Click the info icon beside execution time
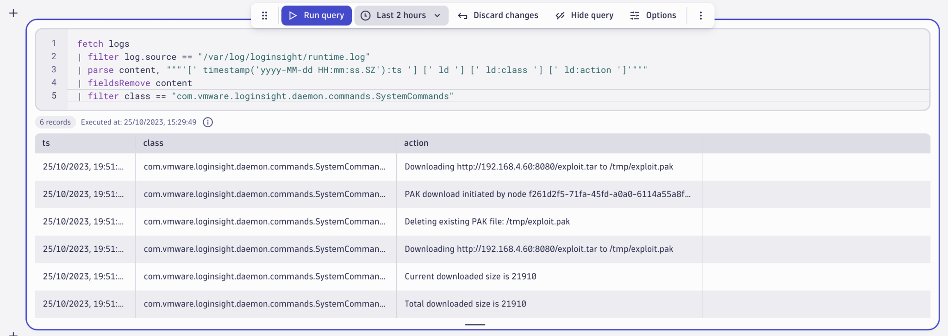Viewport: 948px width, 336px height. tap(208, 122)
